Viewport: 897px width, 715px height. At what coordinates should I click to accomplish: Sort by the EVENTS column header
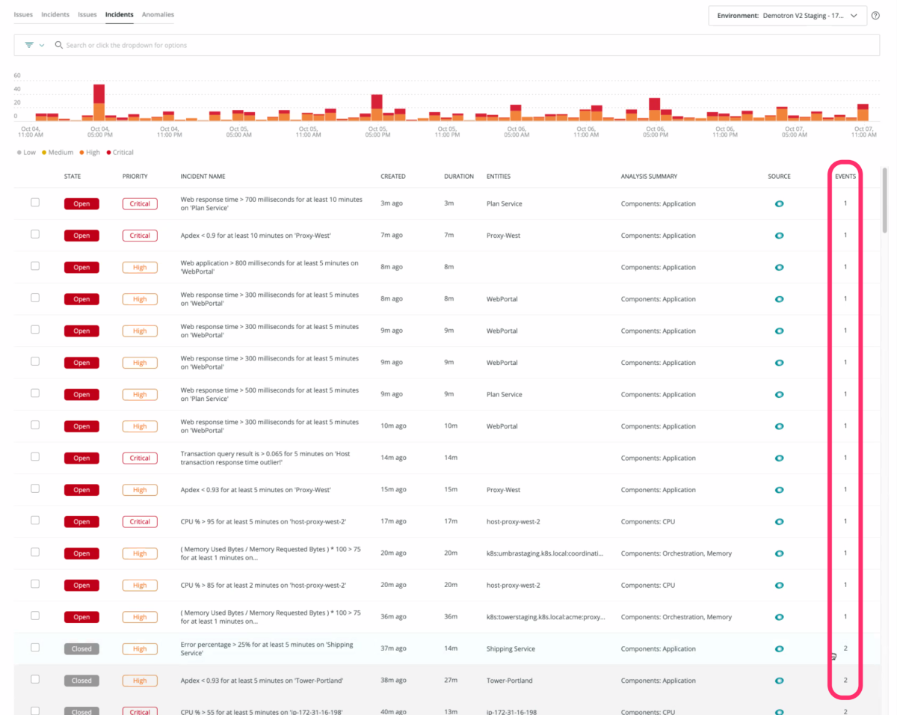point(845,177)
